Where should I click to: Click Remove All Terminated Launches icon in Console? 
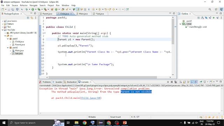176,82
